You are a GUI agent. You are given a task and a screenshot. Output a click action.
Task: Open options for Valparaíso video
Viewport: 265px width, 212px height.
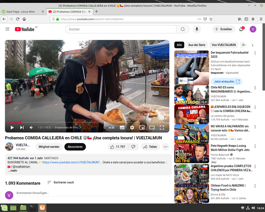point(255,127)
